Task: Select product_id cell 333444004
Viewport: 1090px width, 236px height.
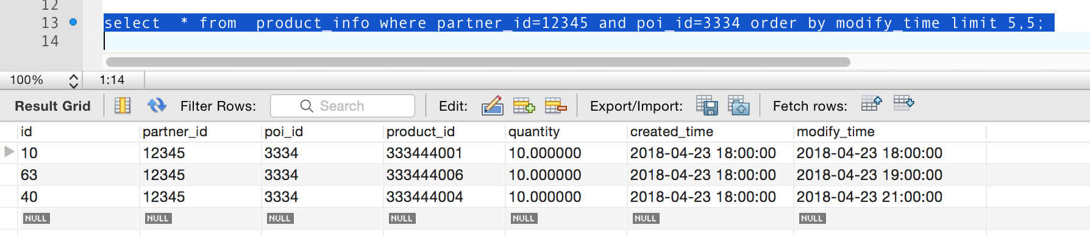Action: tap(444, 197)
